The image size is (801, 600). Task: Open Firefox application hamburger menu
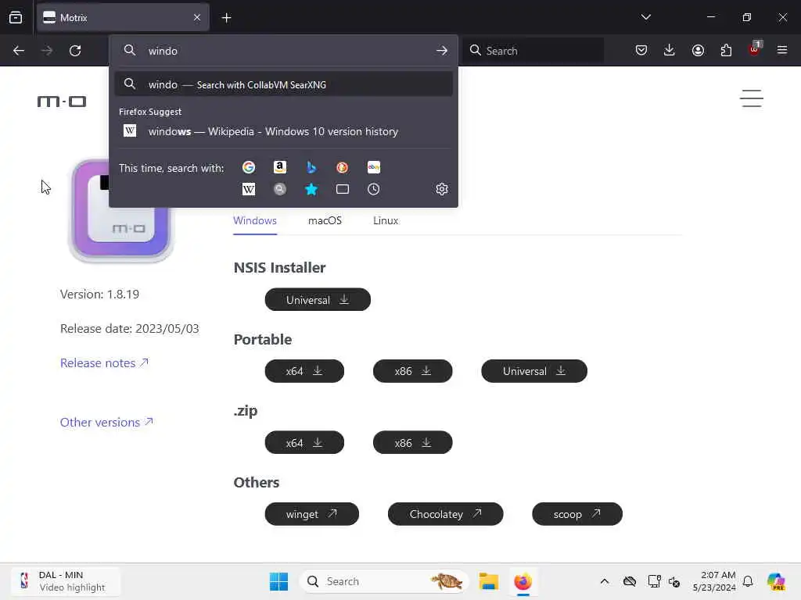(x=782, y=50)
